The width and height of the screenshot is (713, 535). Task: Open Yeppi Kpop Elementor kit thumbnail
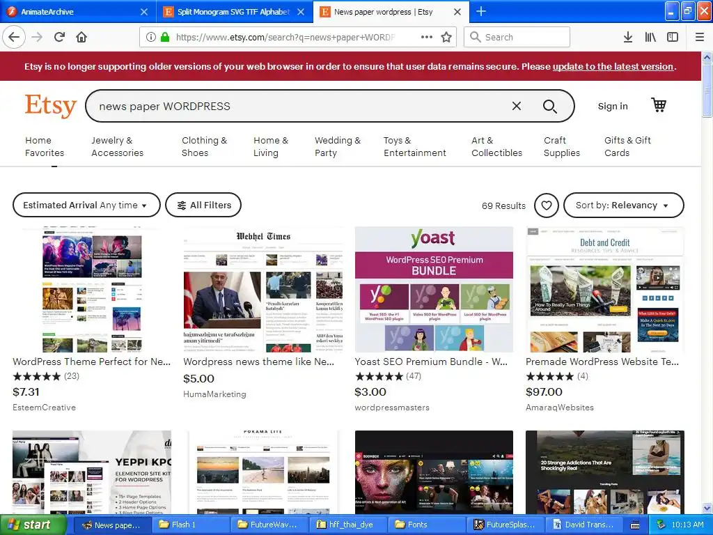(92, 472)
